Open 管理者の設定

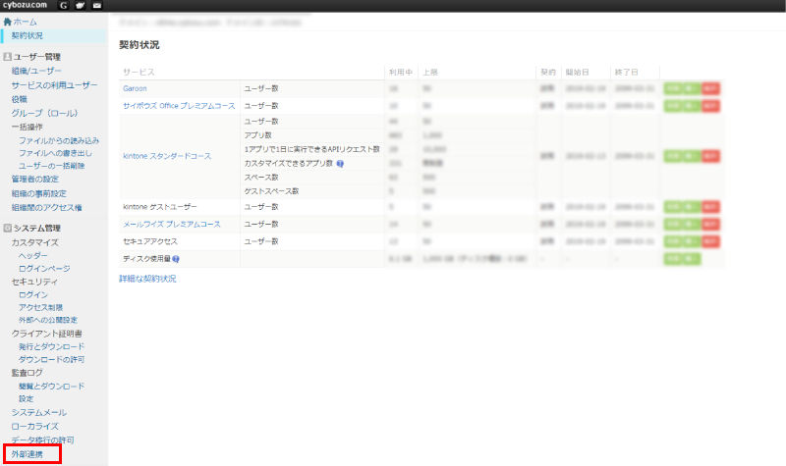click(x=35, y=180)
